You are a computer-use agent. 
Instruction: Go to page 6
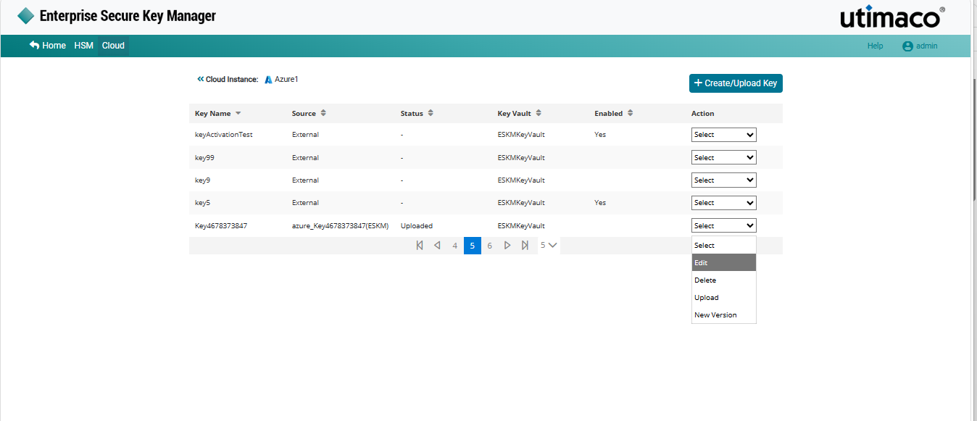click(489, 246)
